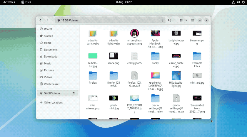Open Pictures in the sidebar
The image size is (247, 137).
58,70
